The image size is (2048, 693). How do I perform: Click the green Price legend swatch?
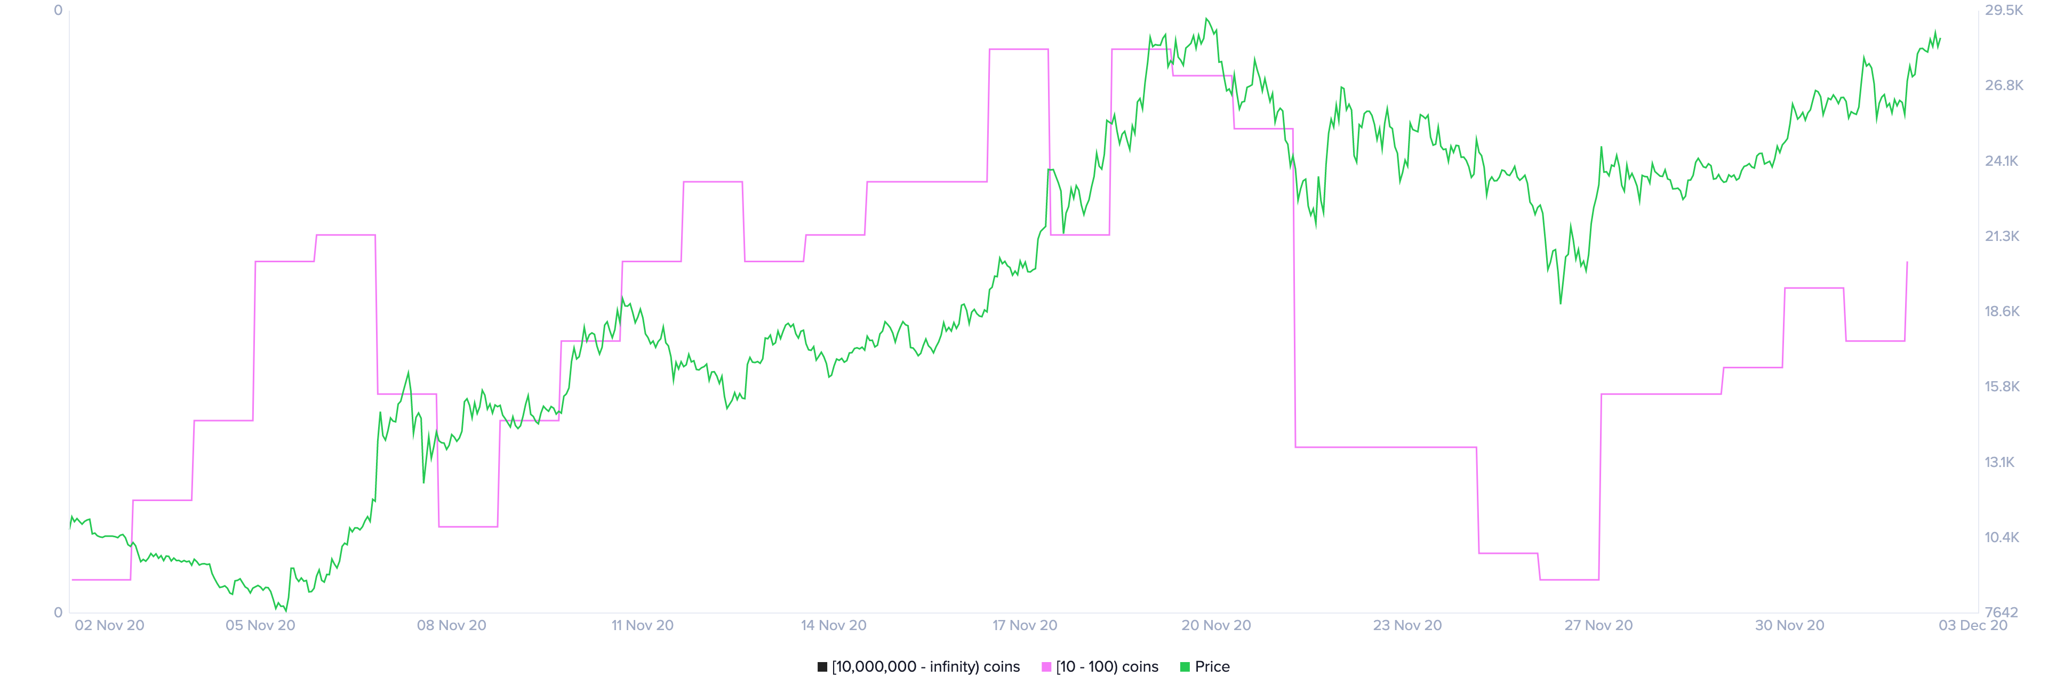pyautogui.click(x=1185, y=667)
